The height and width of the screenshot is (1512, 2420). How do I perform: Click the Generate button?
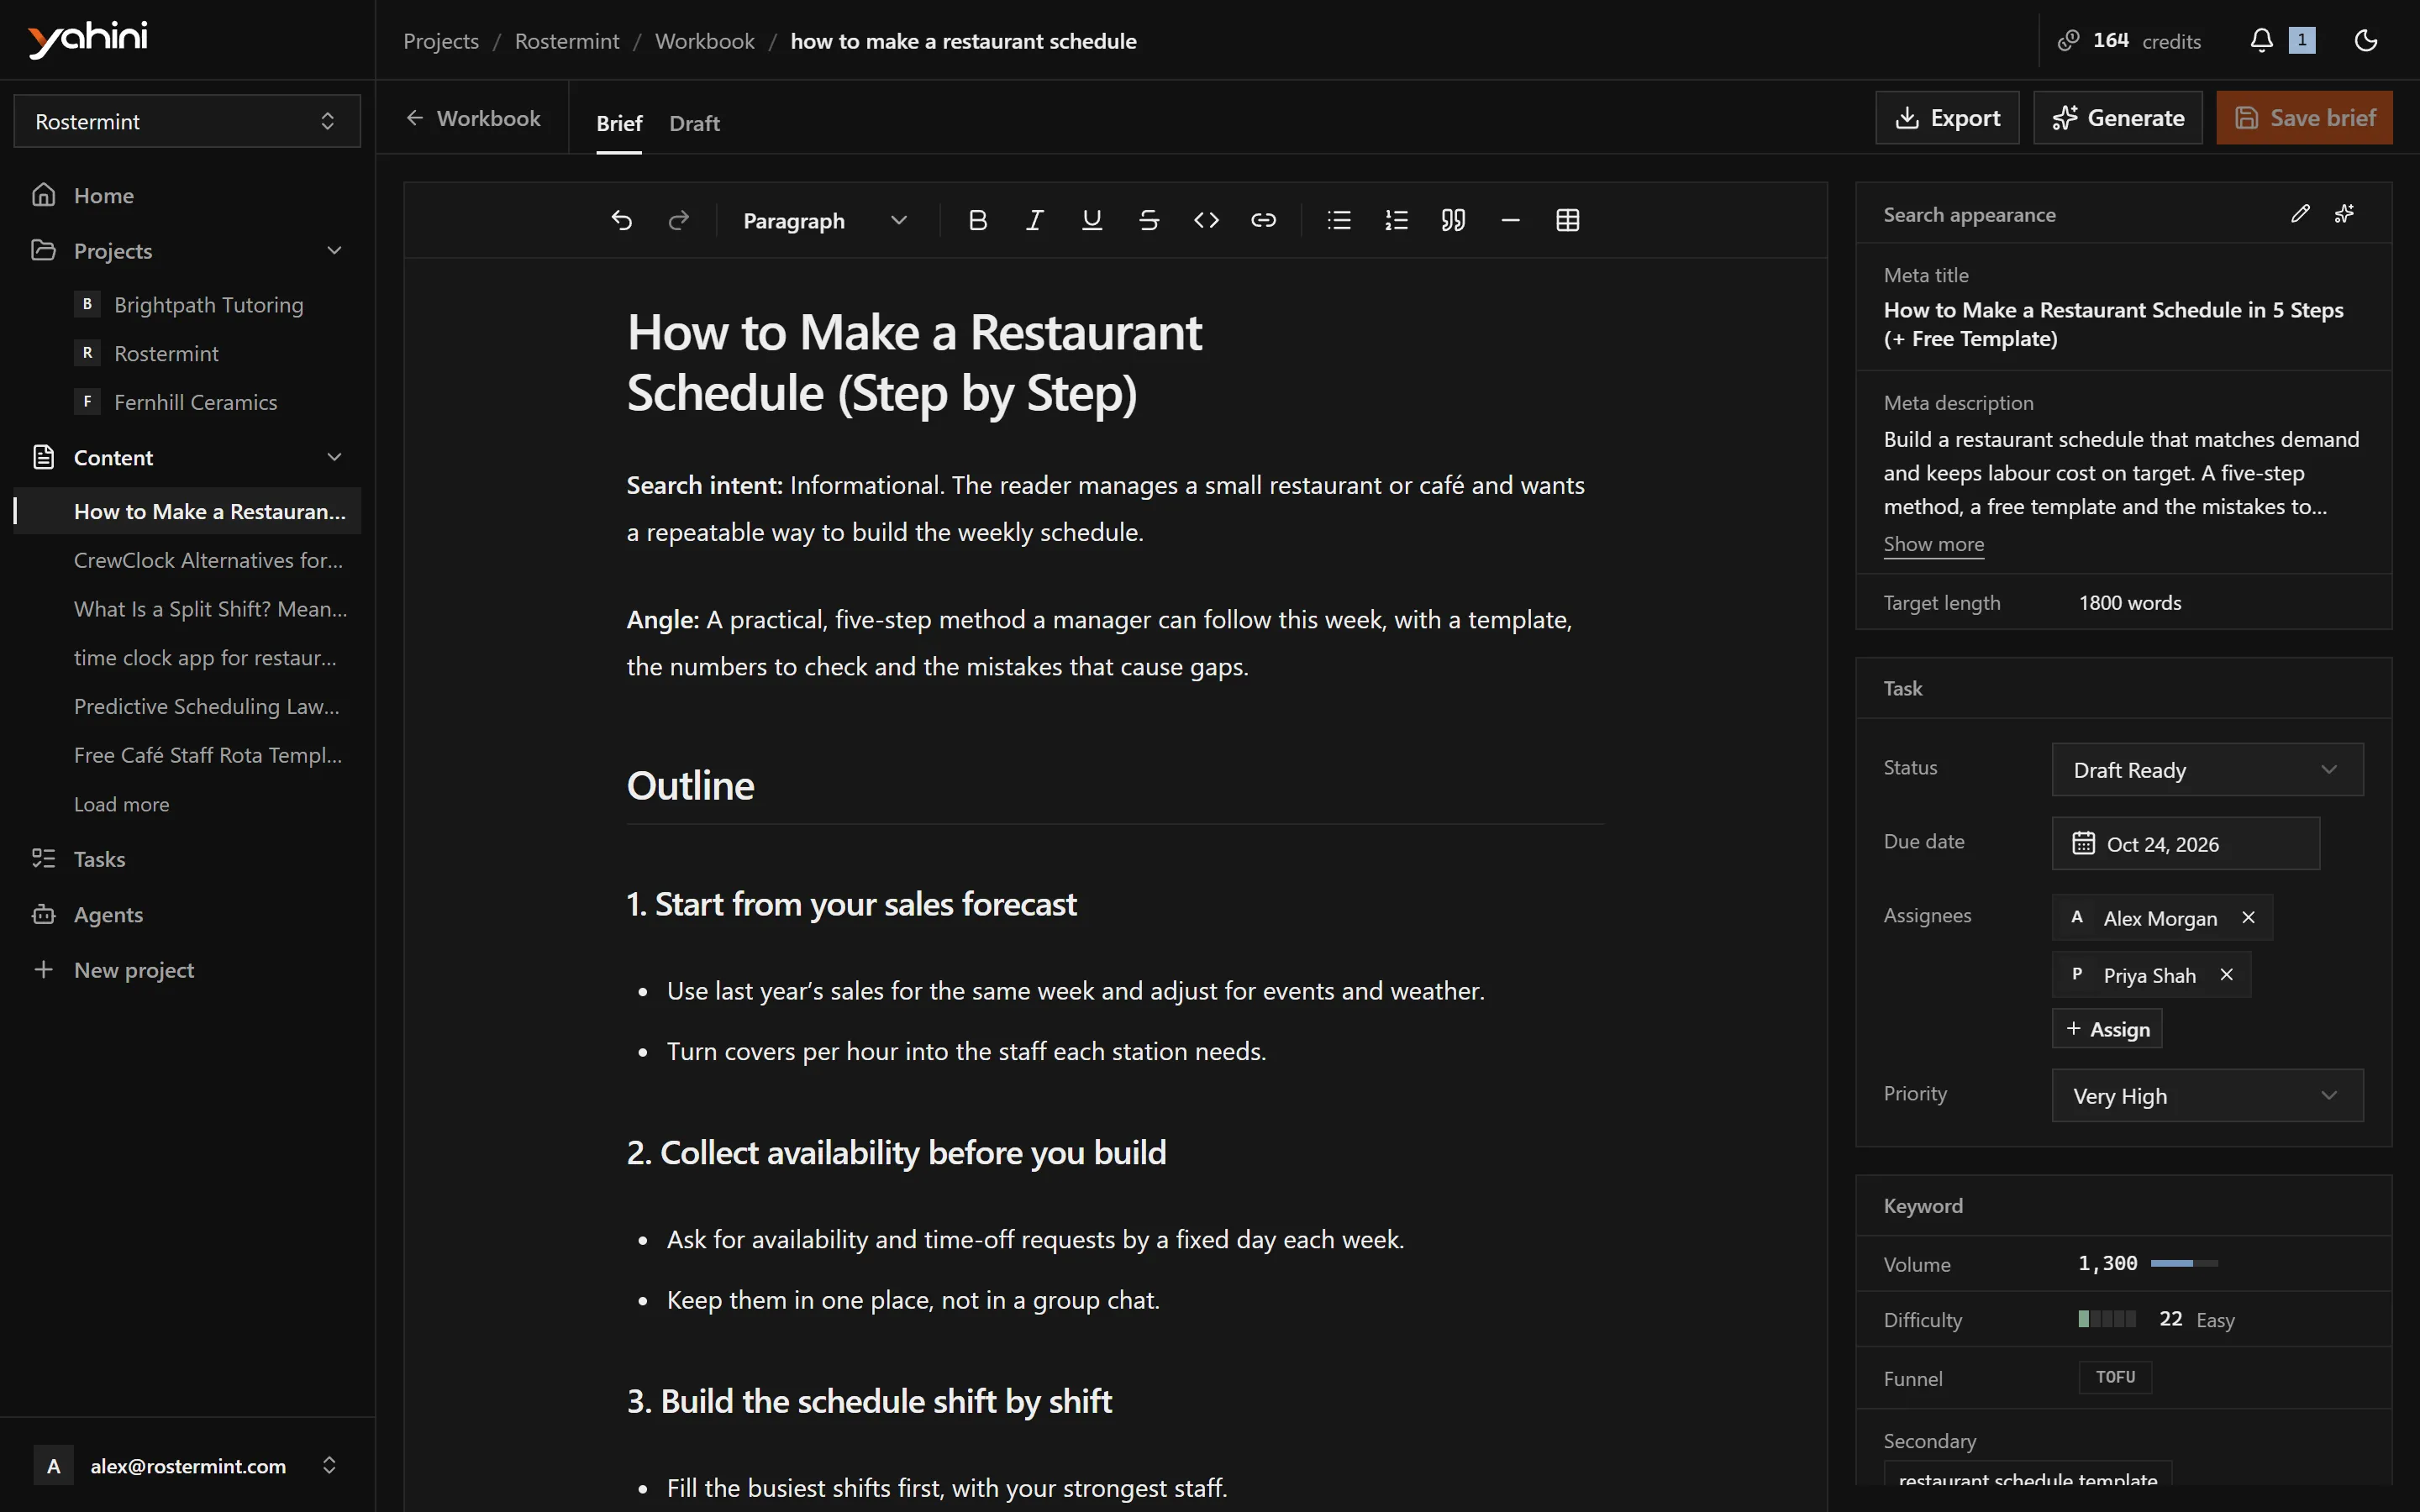[2117, 118]
